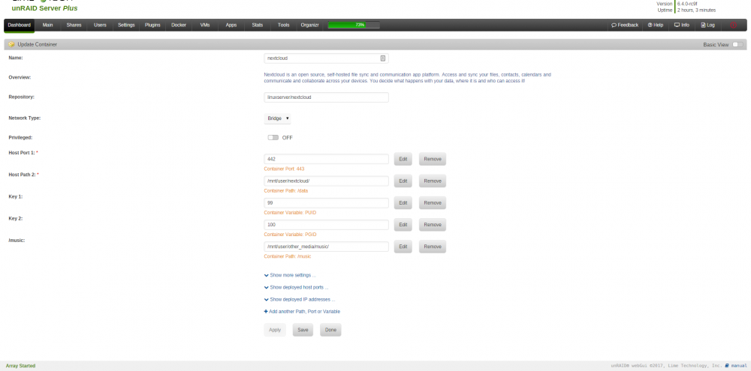Viewport: 751px width, 371px height.
Task: Open the Dashboard tab
Action: [x=20, y=25]
